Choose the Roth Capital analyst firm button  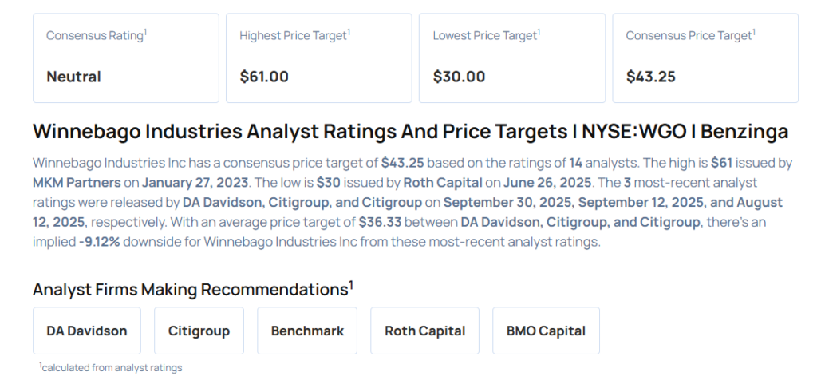point(424,331)
